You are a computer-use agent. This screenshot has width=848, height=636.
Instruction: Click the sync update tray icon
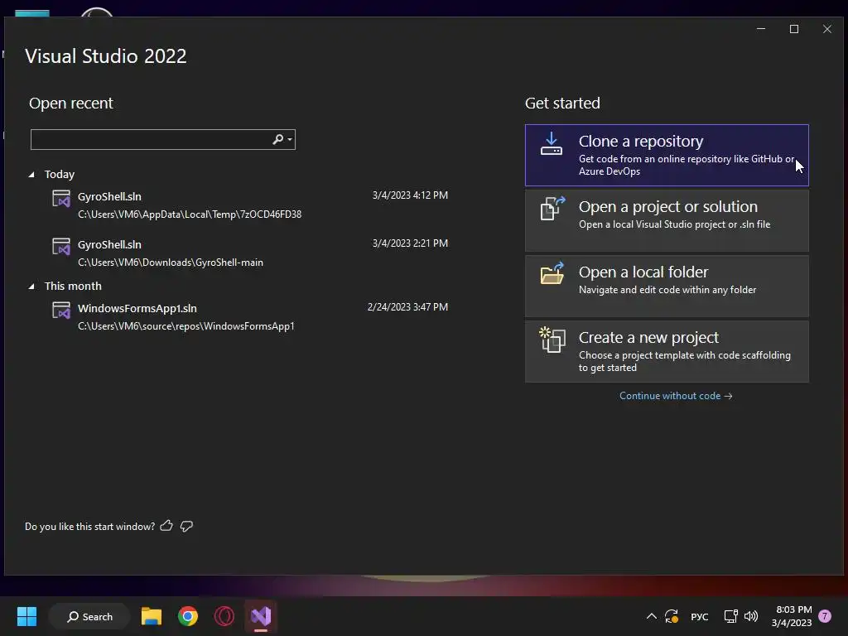pyautogui.click(x=672, y=616)
